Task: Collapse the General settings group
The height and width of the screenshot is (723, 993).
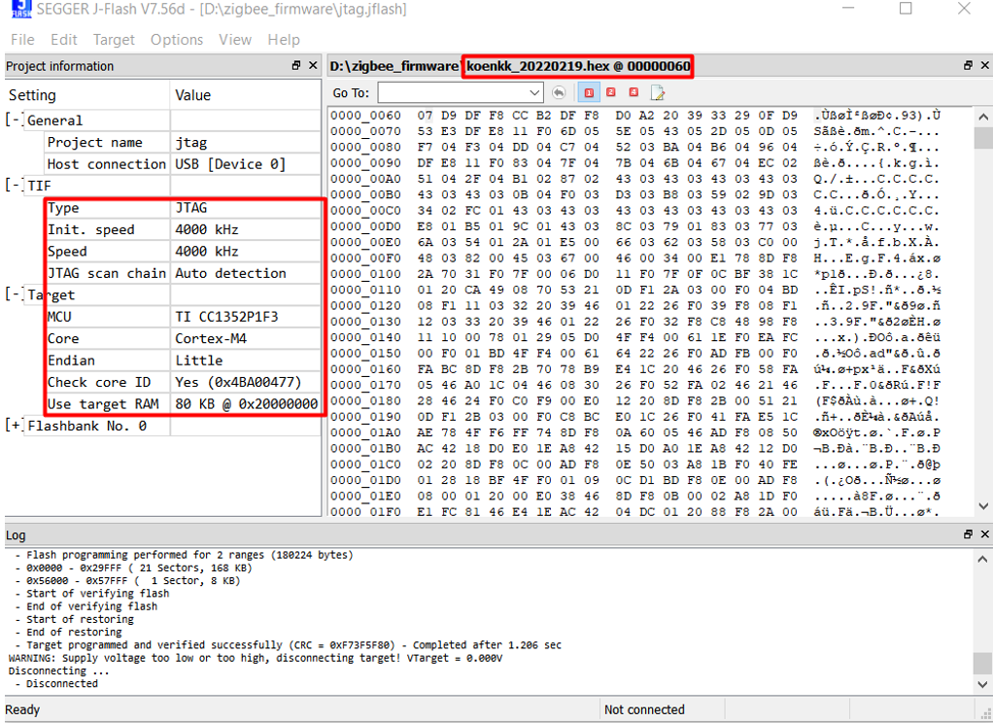Action: tap(15, 120)
